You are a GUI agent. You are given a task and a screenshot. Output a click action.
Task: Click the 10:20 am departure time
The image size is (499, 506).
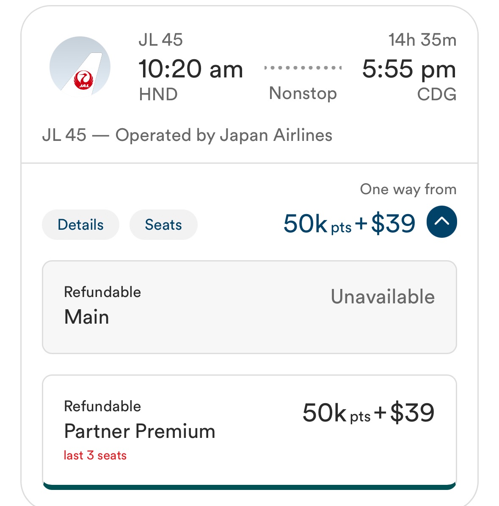[191, 69]
